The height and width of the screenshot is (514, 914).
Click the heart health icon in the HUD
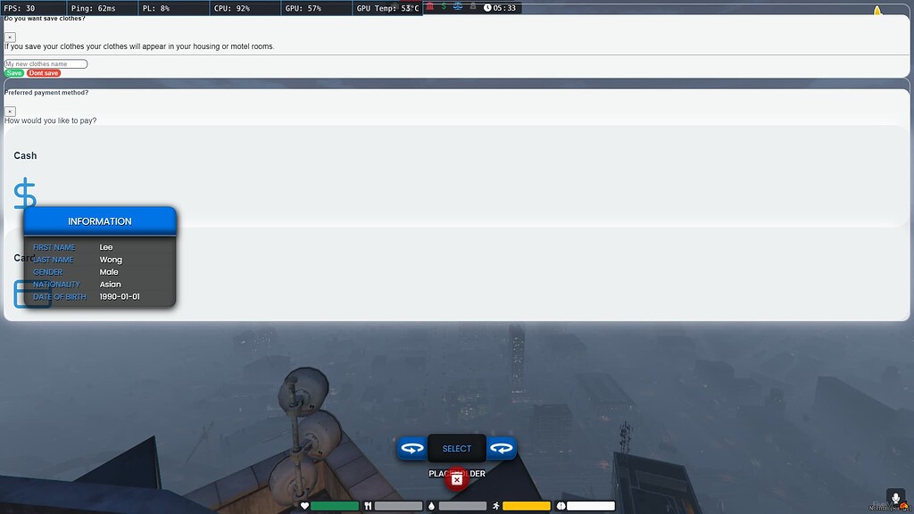point(305,505)
